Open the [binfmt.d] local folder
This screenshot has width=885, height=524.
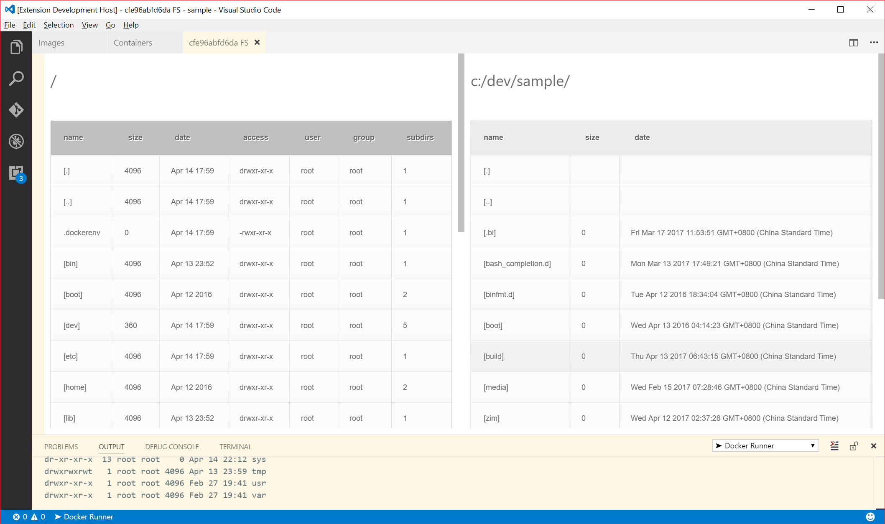[499, 295]
